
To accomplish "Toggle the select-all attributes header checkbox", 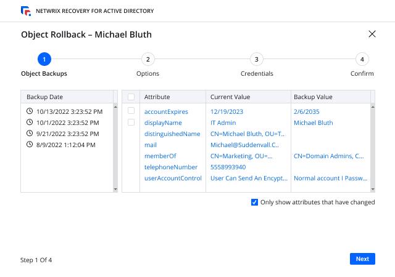I will 131,97.
